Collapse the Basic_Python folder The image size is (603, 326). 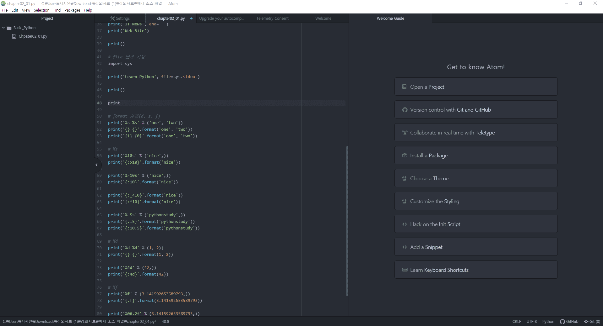coord(3,28)
